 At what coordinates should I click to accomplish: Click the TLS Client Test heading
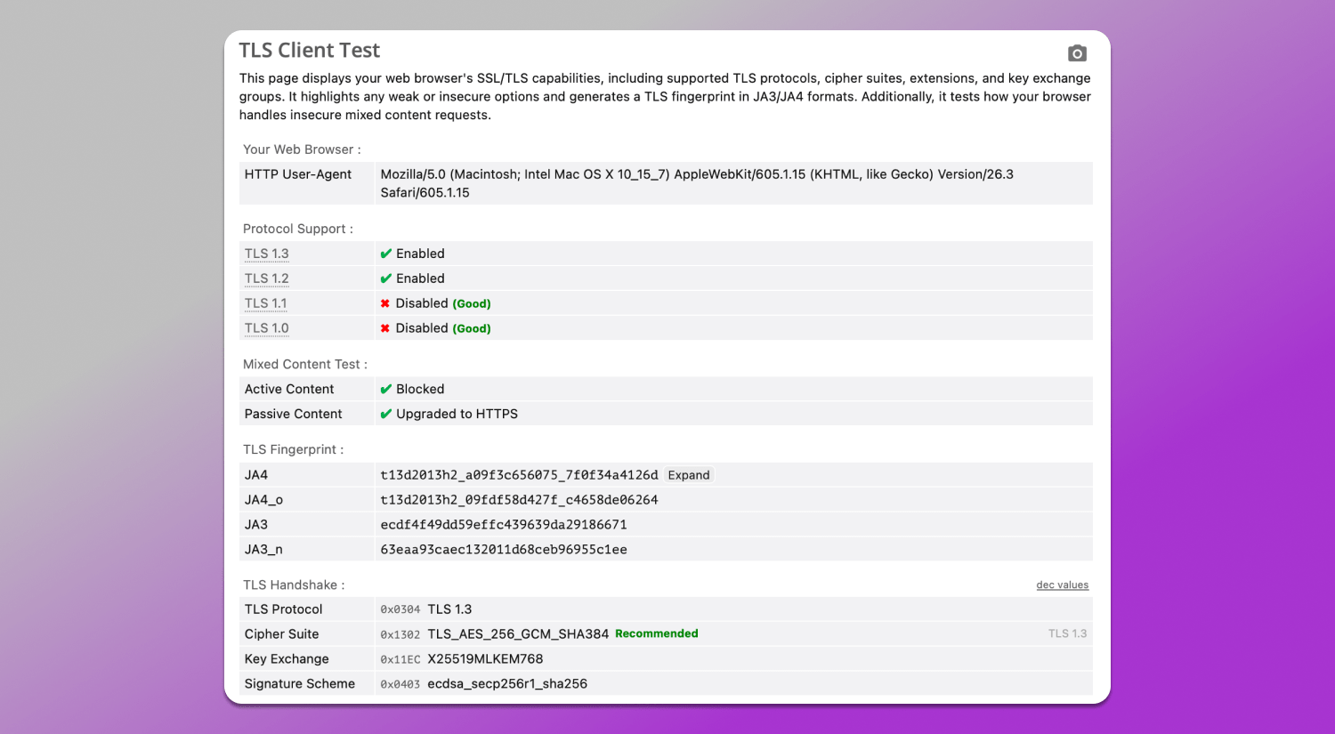point(310,51)
